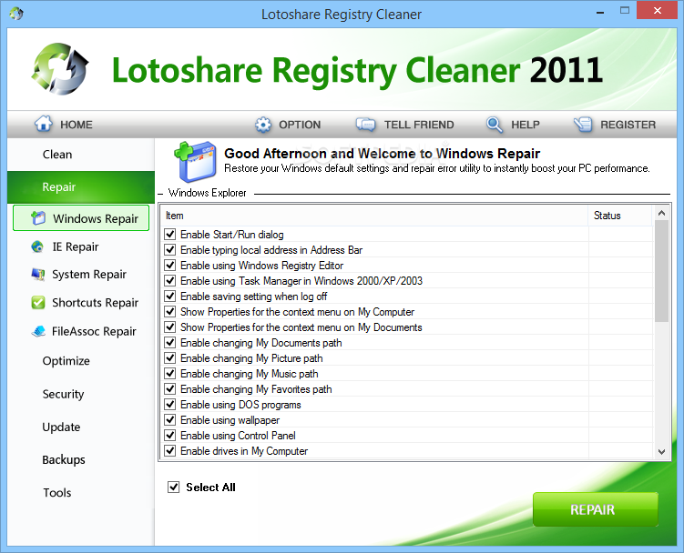Toggle Enable drives in My Computer checkbox
The height and width of the screenshot is (553, 684).
tap(170, 450)
